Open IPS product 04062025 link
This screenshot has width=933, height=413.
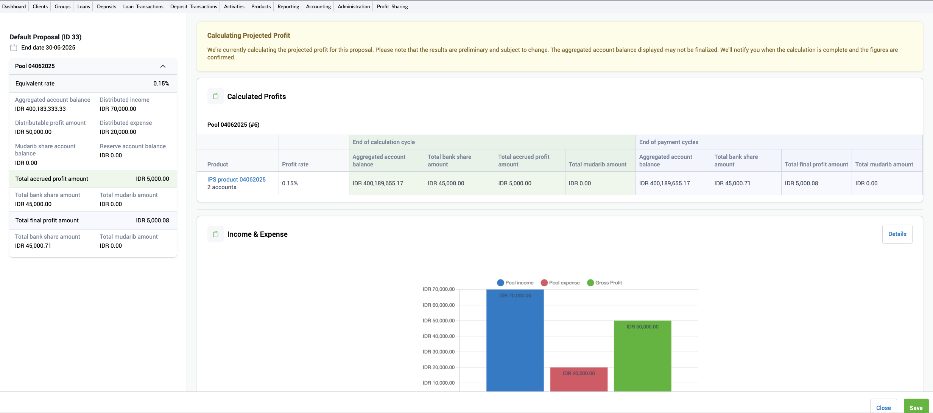click(236, 179)
